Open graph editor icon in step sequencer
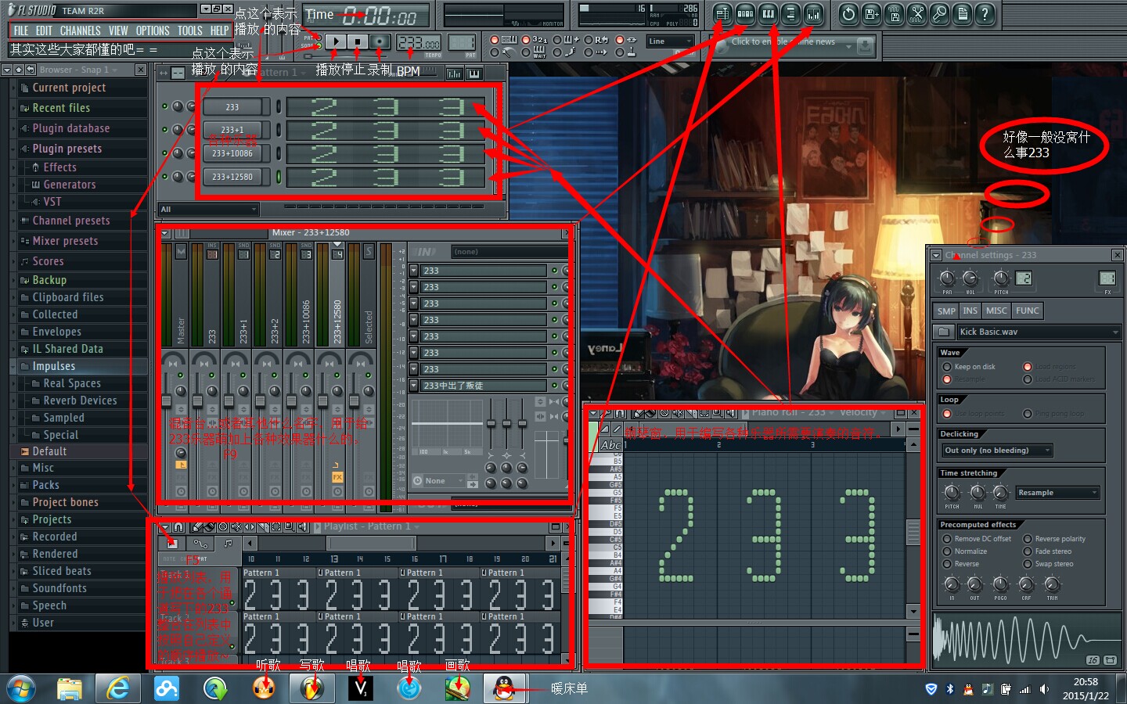1127x704 pixels. pyautogui.click(x=455, y=74)
